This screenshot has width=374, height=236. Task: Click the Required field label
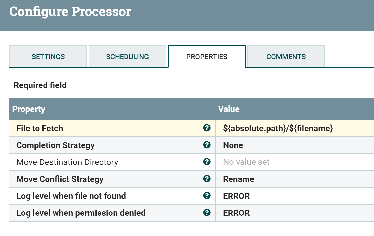click(x=40, y=85)
